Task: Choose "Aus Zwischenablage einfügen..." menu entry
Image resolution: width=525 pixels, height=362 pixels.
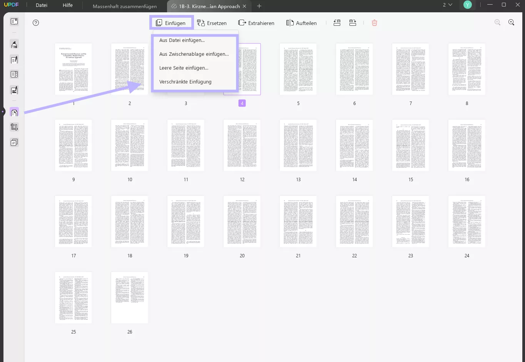Action: point(194,54)
